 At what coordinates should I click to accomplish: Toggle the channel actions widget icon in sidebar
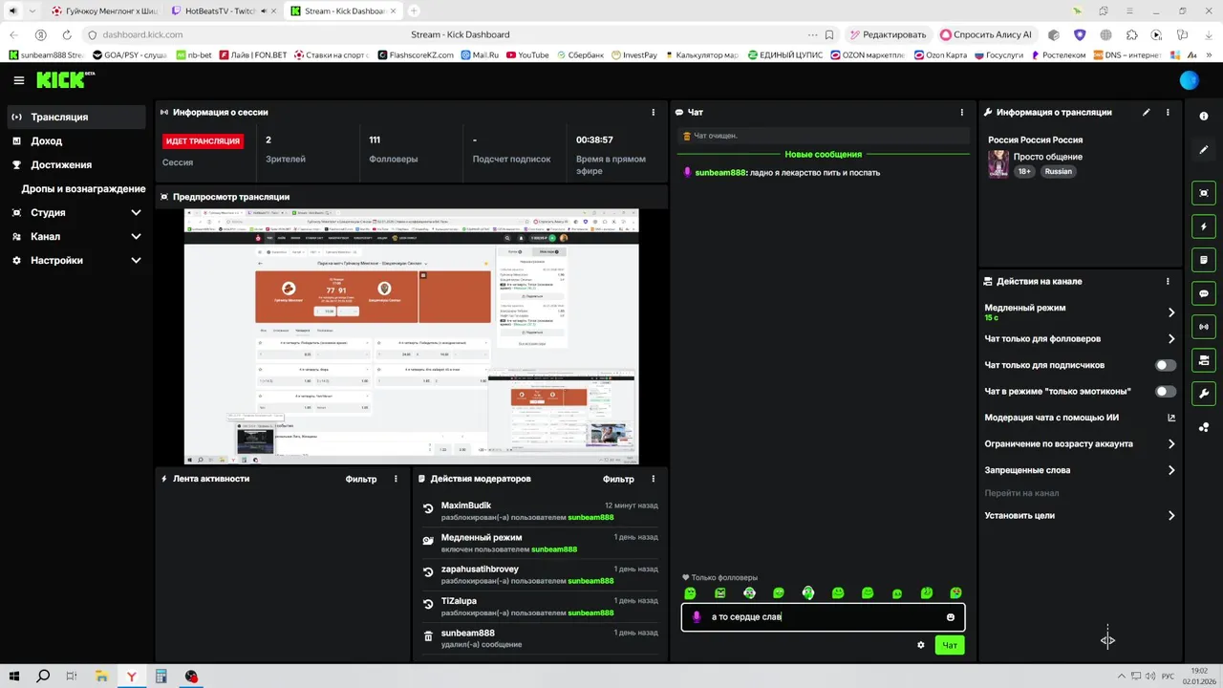[x=1203, y=360]
